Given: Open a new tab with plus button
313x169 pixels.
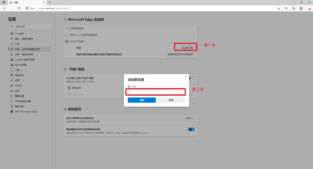Looking at the screenshot, I should (x=50, y=2).
